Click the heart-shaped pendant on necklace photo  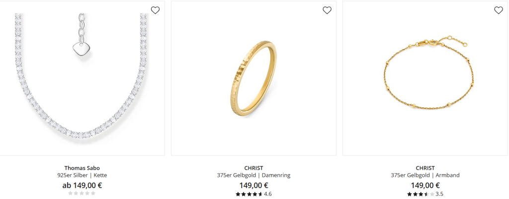coord(80,50)
